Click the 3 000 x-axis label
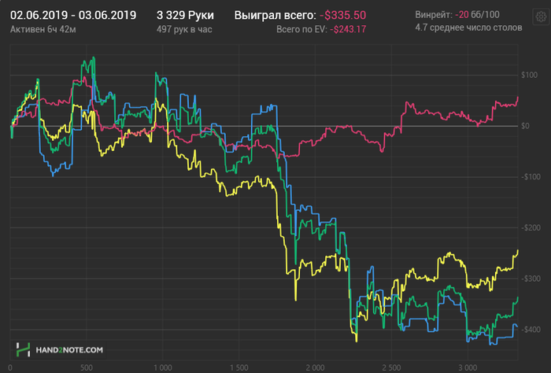The image size is (551, 373). coord(468,367)
